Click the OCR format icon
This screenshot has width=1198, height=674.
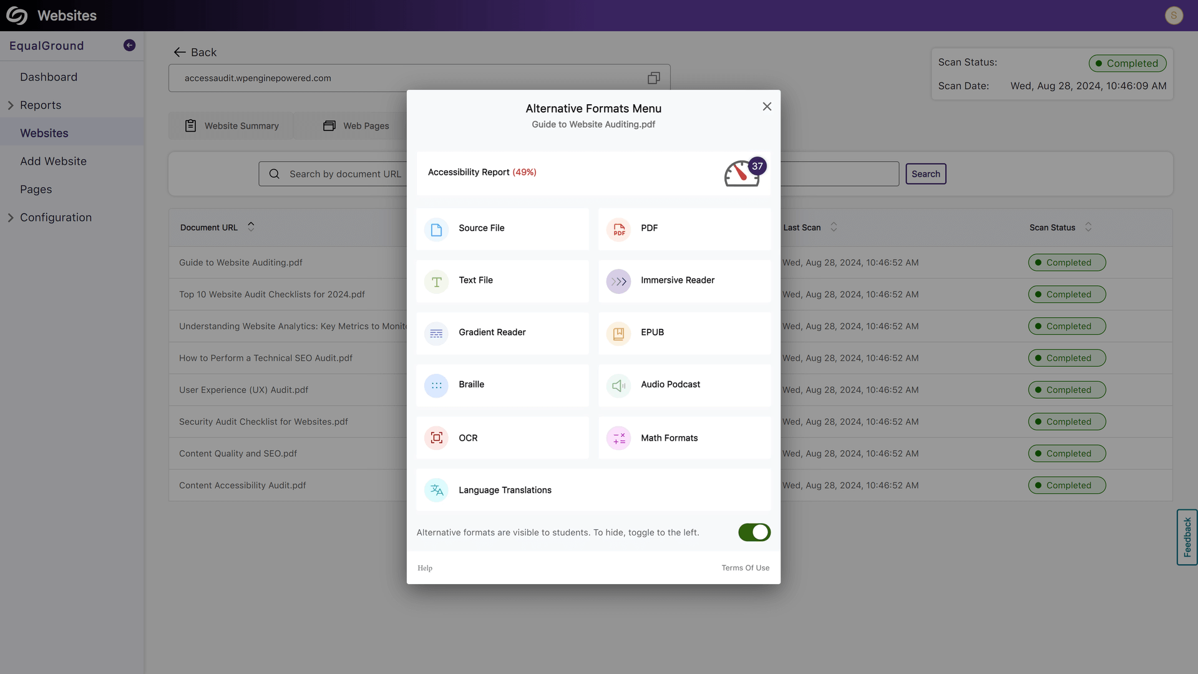pyautogui.click(x=437, y=437)
